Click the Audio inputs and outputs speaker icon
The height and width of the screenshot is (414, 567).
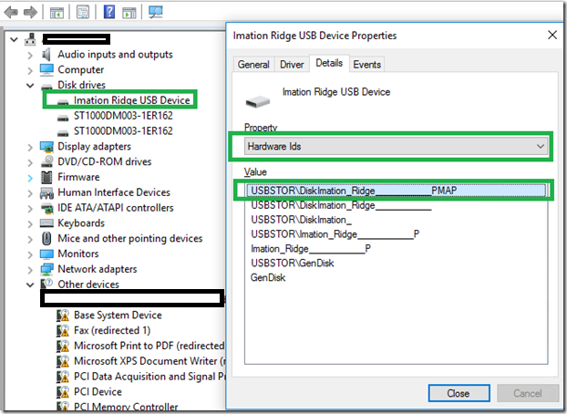pyautogui.click(x=46, y=55)
